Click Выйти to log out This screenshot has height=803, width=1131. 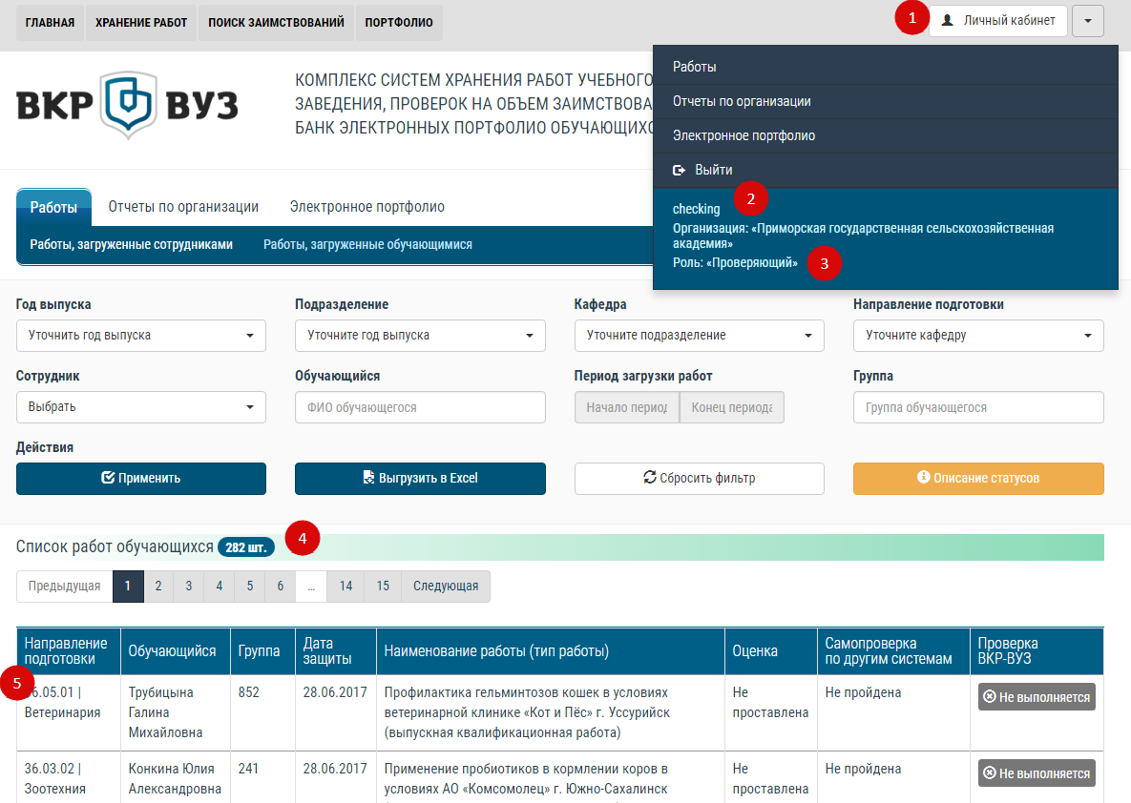713,170
